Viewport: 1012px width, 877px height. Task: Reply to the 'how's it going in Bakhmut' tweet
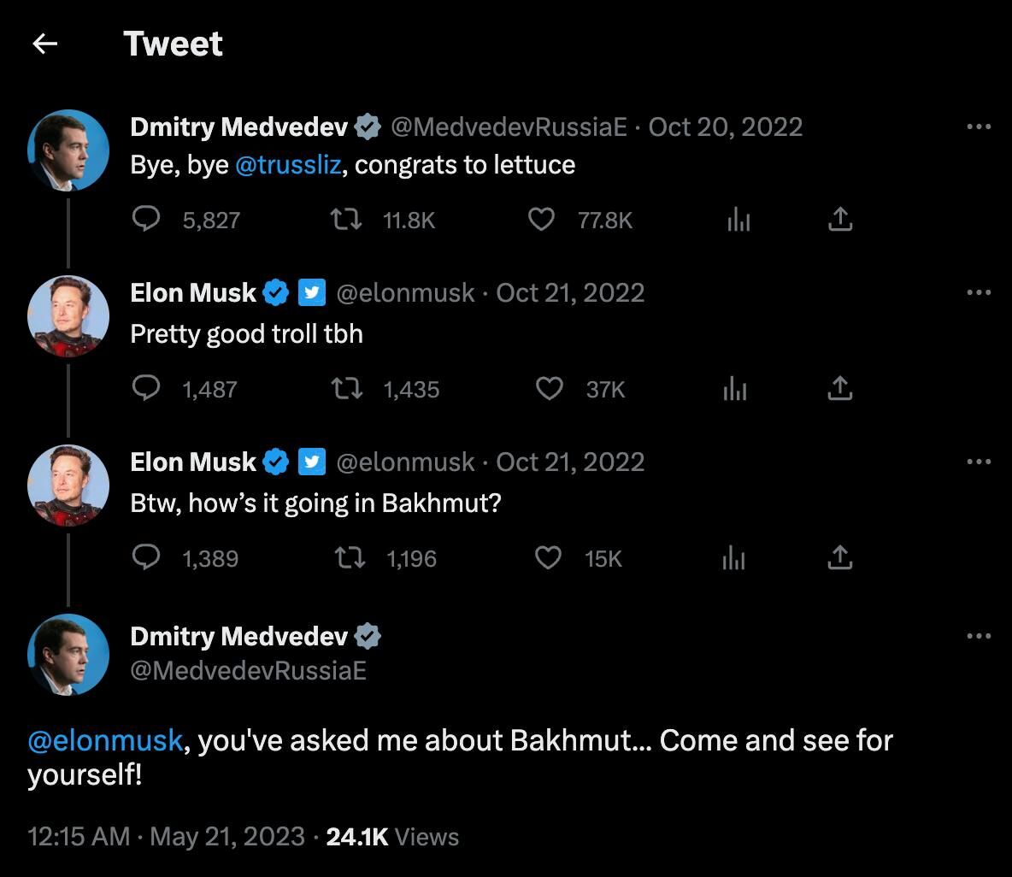pos(147,558)
